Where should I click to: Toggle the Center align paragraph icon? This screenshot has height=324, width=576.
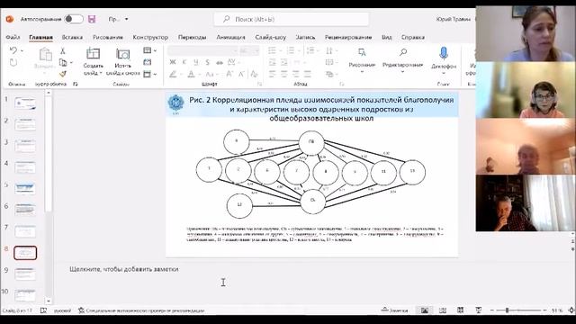pyautogui.click(x=284, y=74)
